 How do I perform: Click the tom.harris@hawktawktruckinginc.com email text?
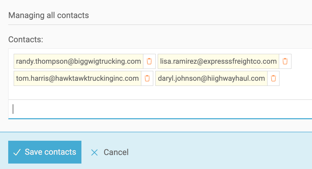tap(77, 78)
